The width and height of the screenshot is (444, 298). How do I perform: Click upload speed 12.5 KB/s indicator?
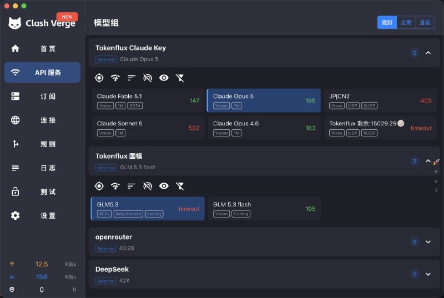43,264
